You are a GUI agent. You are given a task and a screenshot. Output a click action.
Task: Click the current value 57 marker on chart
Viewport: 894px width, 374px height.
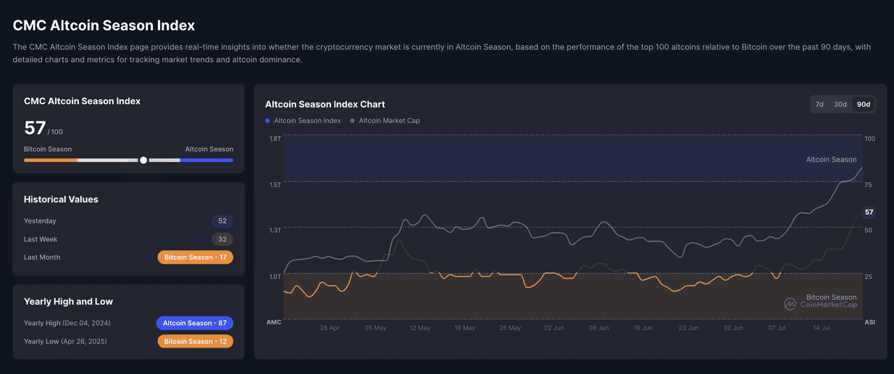pos(869,212)
